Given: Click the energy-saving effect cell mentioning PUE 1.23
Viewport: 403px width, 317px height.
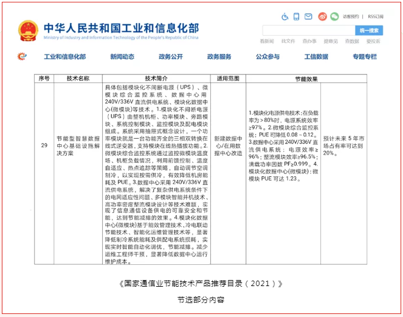Looking at the screenshot, I should [x=283, y=173].
